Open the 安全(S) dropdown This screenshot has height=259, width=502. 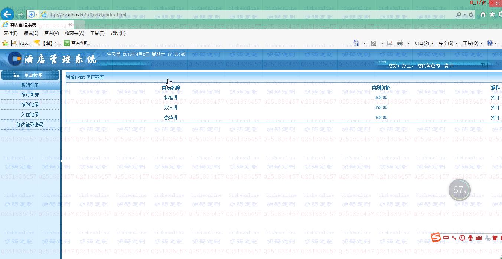click(x=448, y=43)
